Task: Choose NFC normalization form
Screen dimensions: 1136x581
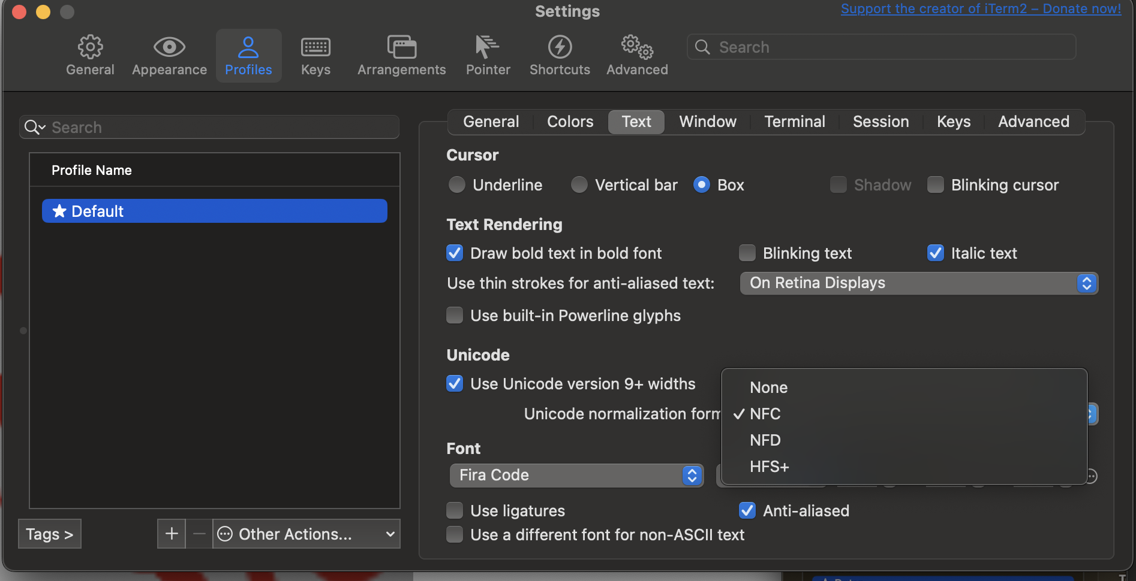Action: 904,413
